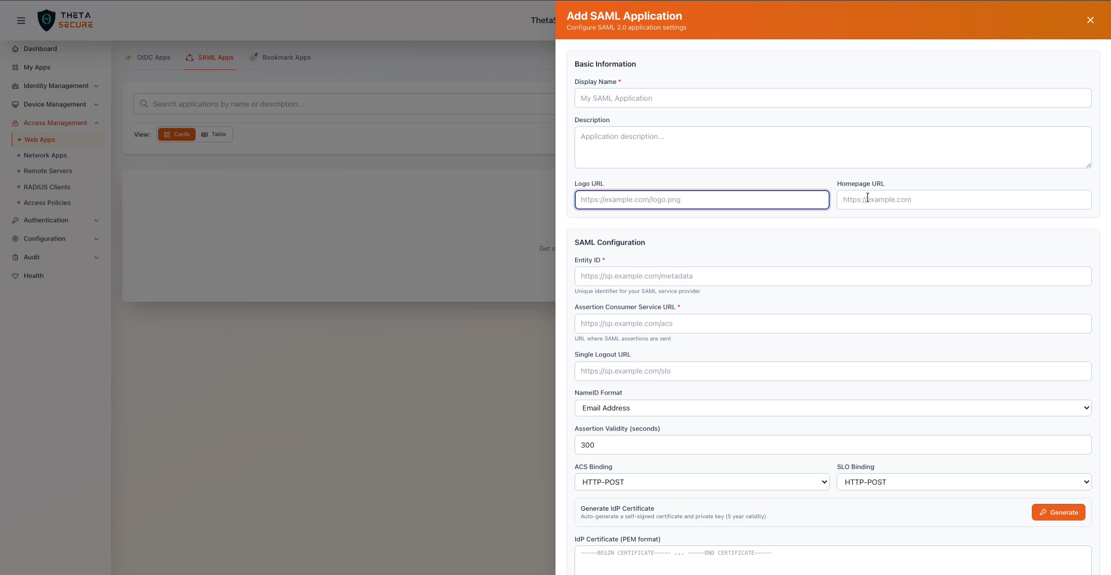Select Network Apps in the sidebar

[x=45, y=155]
